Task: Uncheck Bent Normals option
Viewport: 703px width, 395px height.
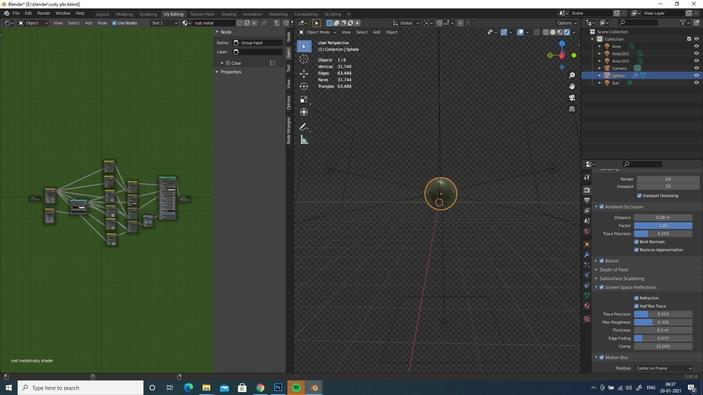Action: pyautogui.click(x=636, y=242)
